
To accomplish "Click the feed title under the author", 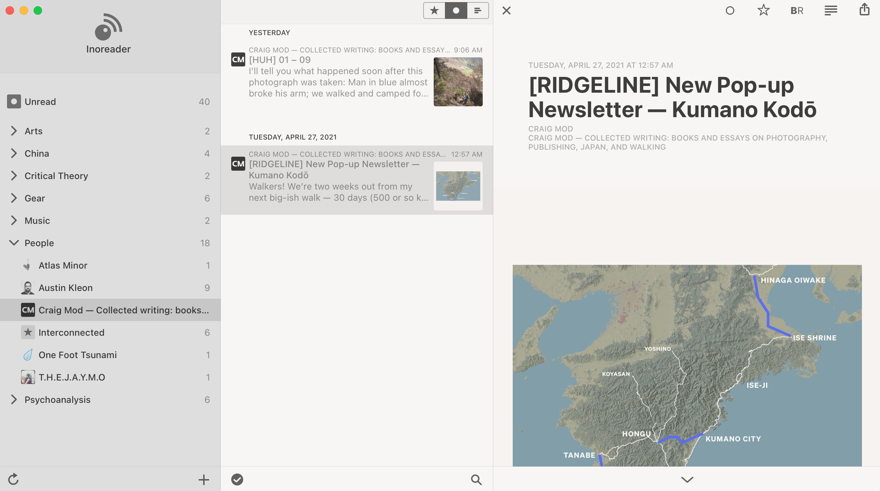I will click(678, 142).
